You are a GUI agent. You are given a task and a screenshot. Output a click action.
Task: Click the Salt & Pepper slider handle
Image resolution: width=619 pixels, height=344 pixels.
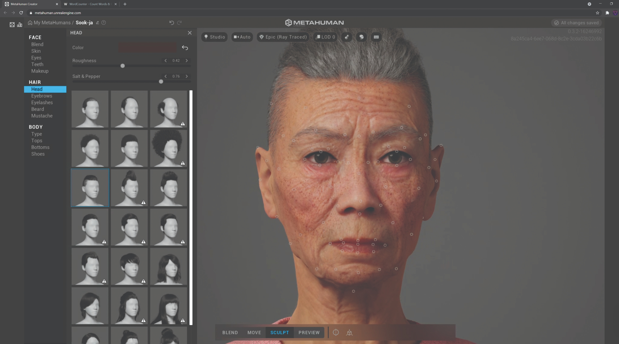(x=161, y=82)
